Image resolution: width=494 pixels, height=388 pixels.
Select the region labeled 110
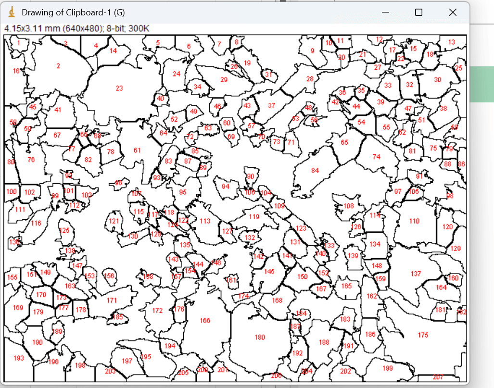coord(414,221)
